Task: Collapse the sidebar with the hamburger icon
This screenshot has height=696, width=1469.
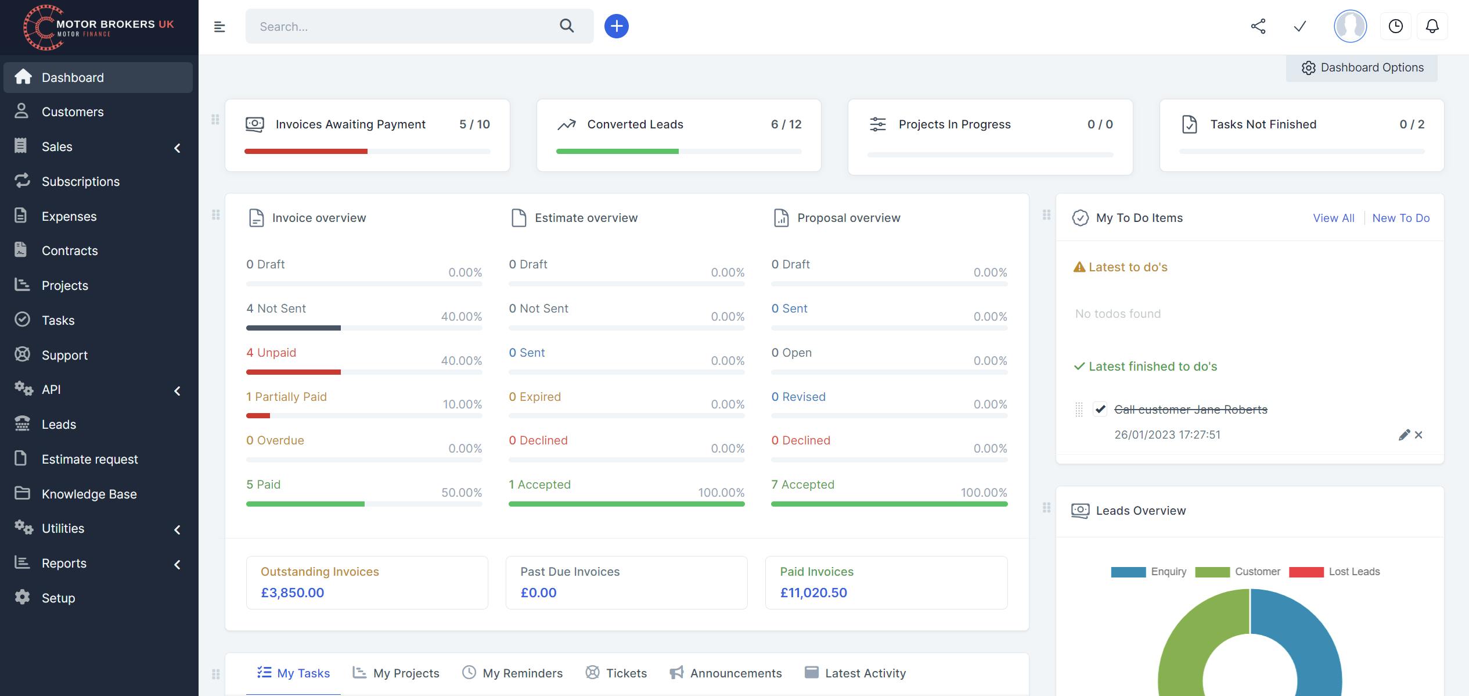Action: 220,26
